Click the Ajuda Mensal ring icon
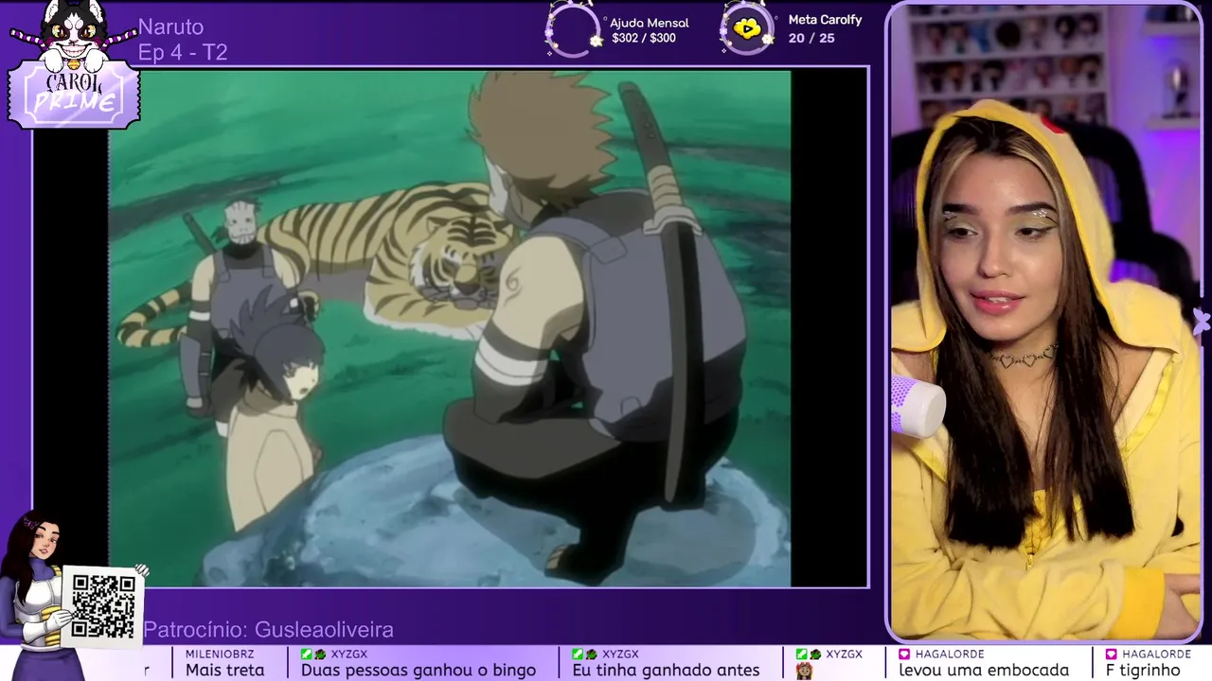Image resolution: width=1212 pixels, height=681 pixels. pyautogui.click(x=573, y=29)
